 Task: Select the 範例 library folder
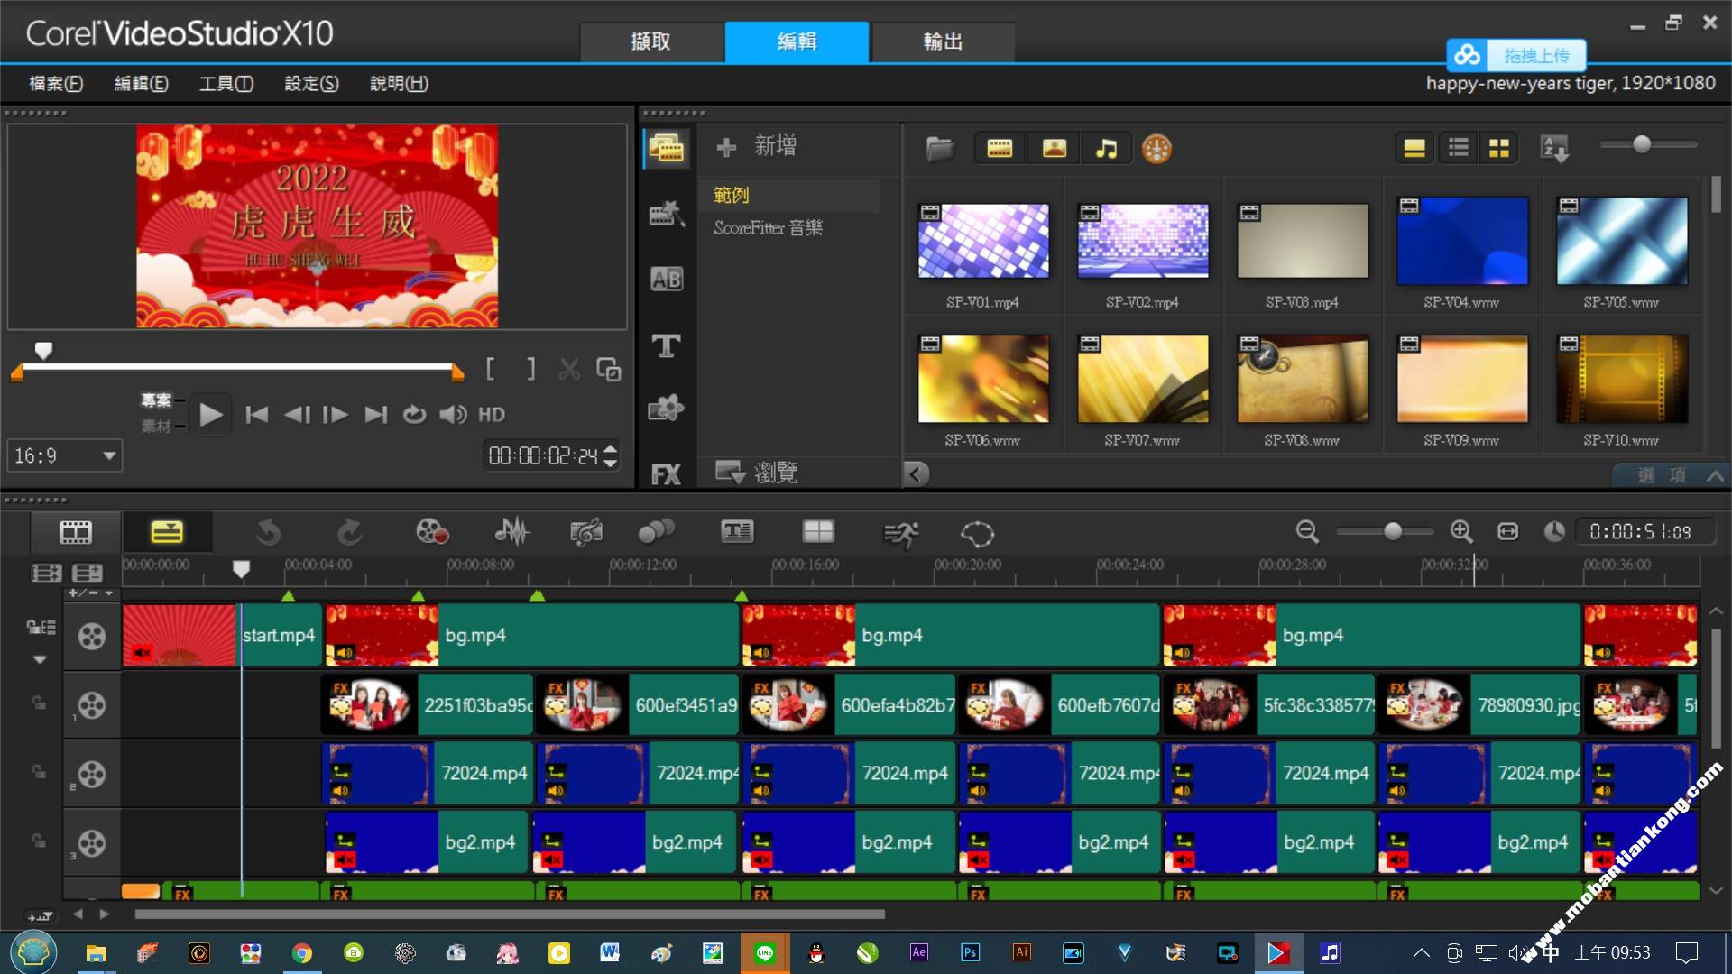[x=732, y=195]
